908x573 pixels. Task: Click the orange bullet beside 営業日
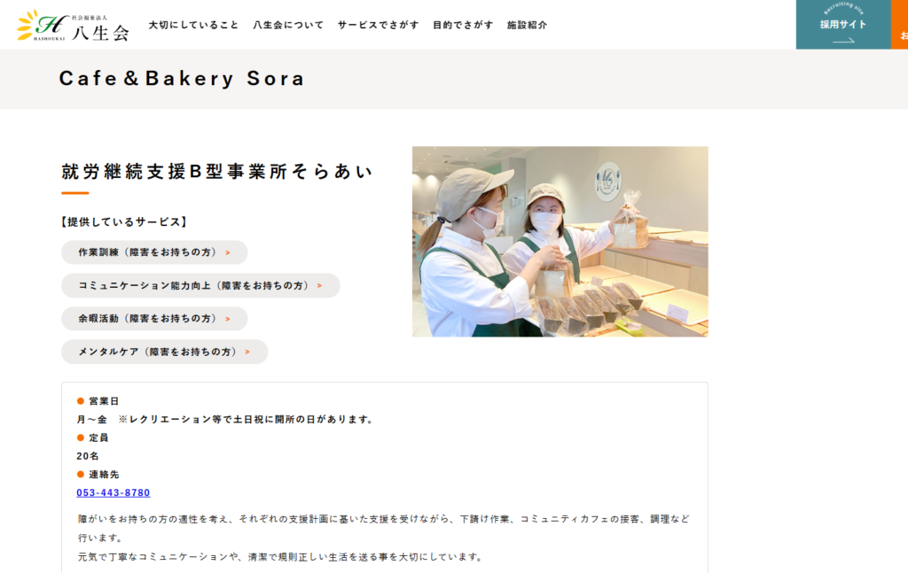point(81,401)
